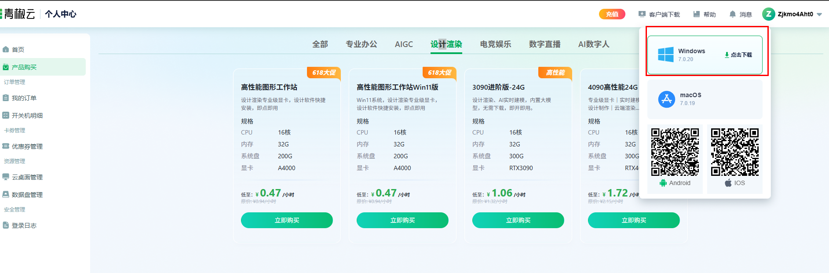
Task: Click the monitor icon beside 云桌面管理
Action: [6, 177]
